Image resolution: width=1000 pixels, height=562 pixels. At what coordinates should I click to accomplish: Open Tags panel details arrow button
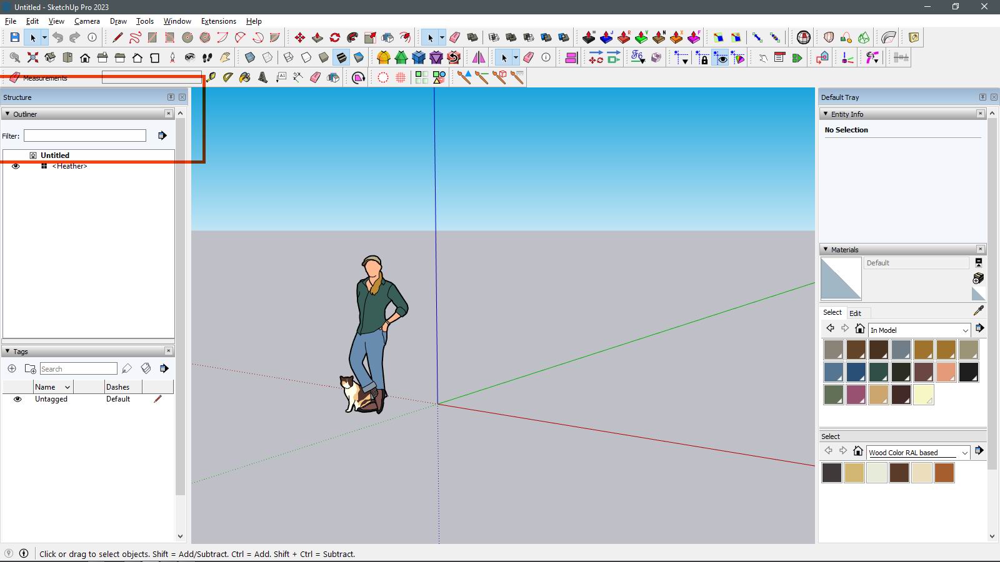(x=164, y=368)
